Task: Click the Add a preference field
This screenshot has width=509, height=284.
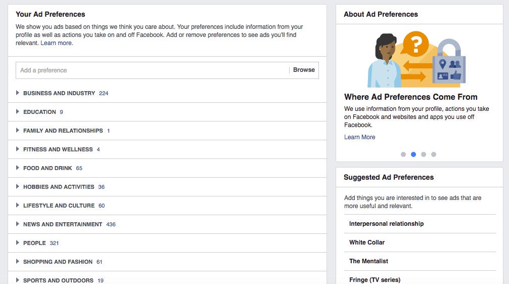Action: coord(152,70)
